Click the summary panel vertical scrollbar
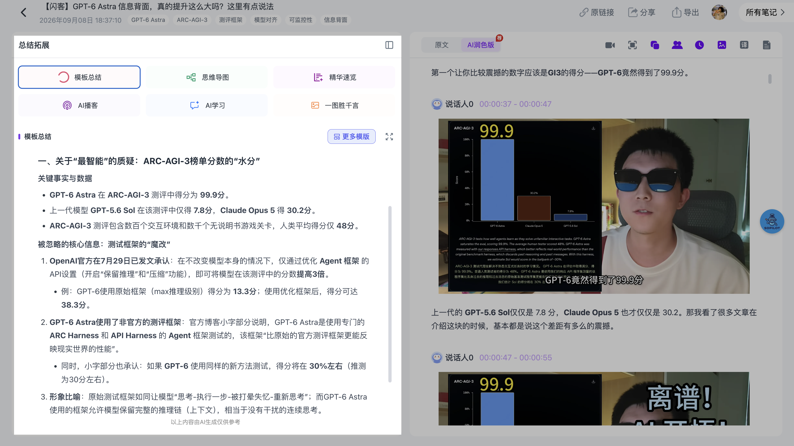Viewport: 794px width, 446px height. pyautogui.click(x=390, y=294)
